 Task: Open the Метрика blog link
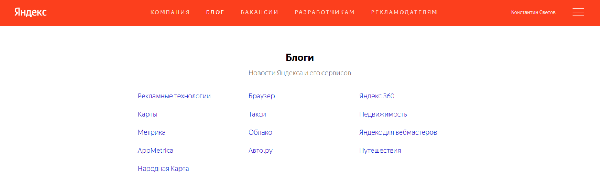tap(151, 132)
